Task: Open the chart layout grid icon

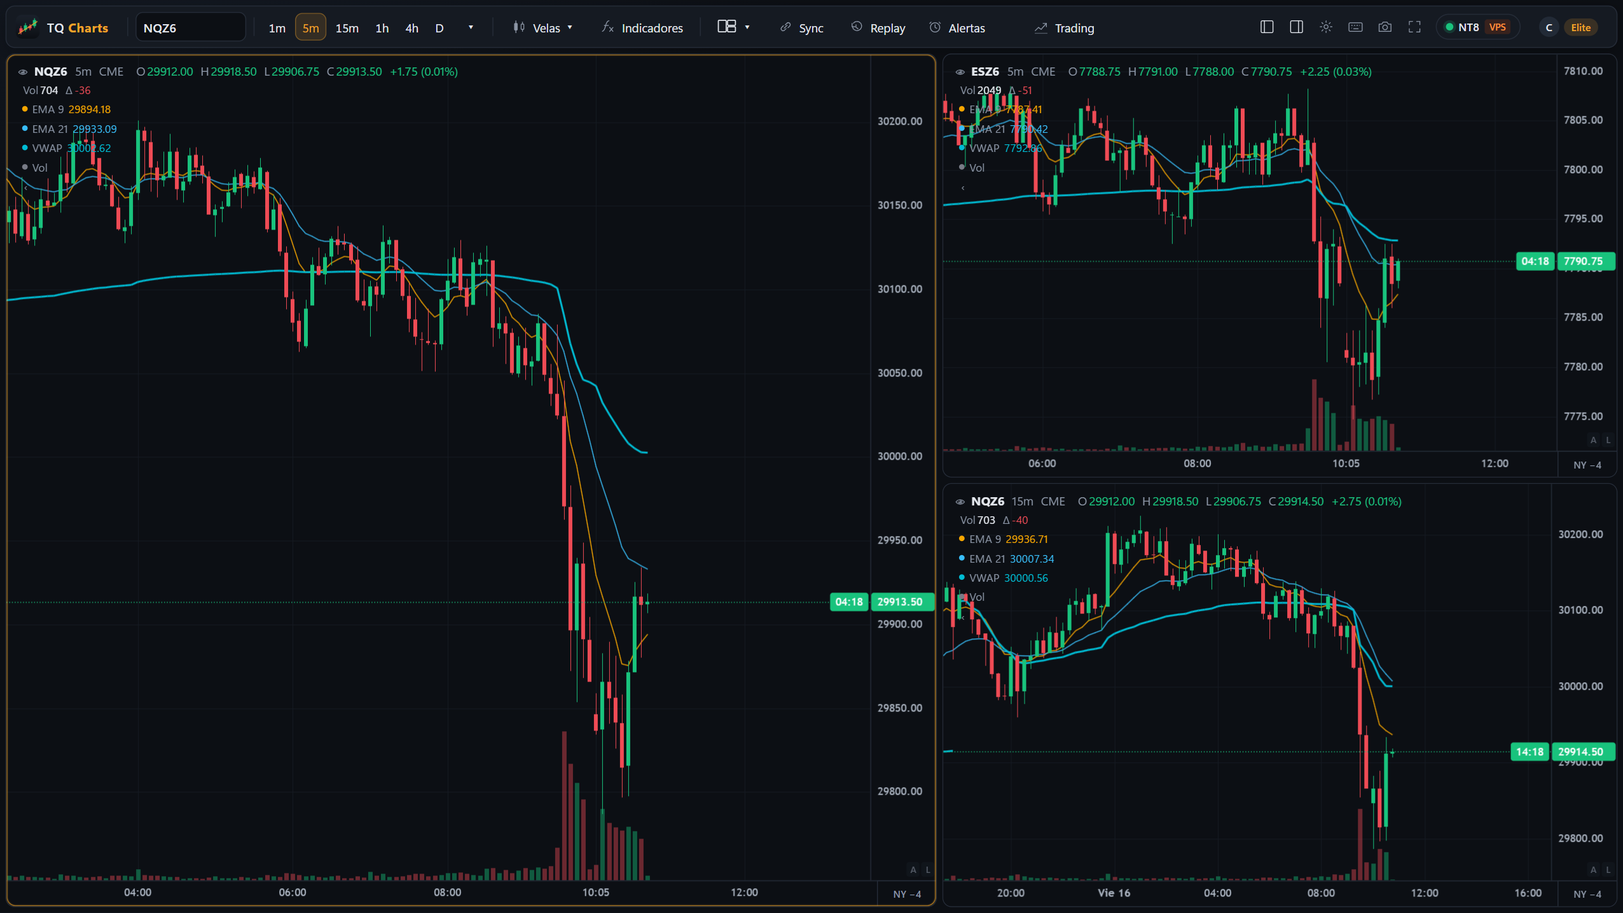Action: 726,27
